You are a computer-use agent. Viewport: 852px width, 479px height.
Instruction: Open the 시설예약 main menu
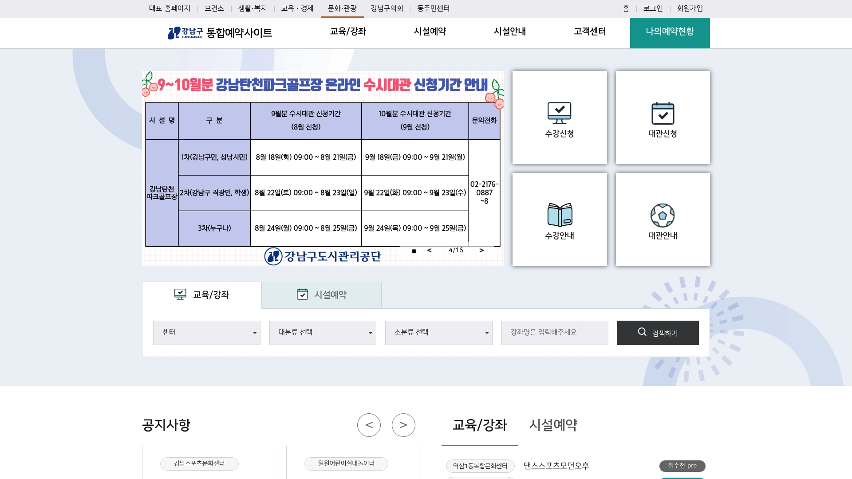click(x=430, y=31)
